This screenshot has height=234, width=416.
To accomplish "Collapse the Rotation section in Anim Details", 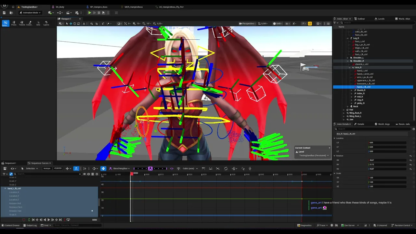I will point(334,156).
